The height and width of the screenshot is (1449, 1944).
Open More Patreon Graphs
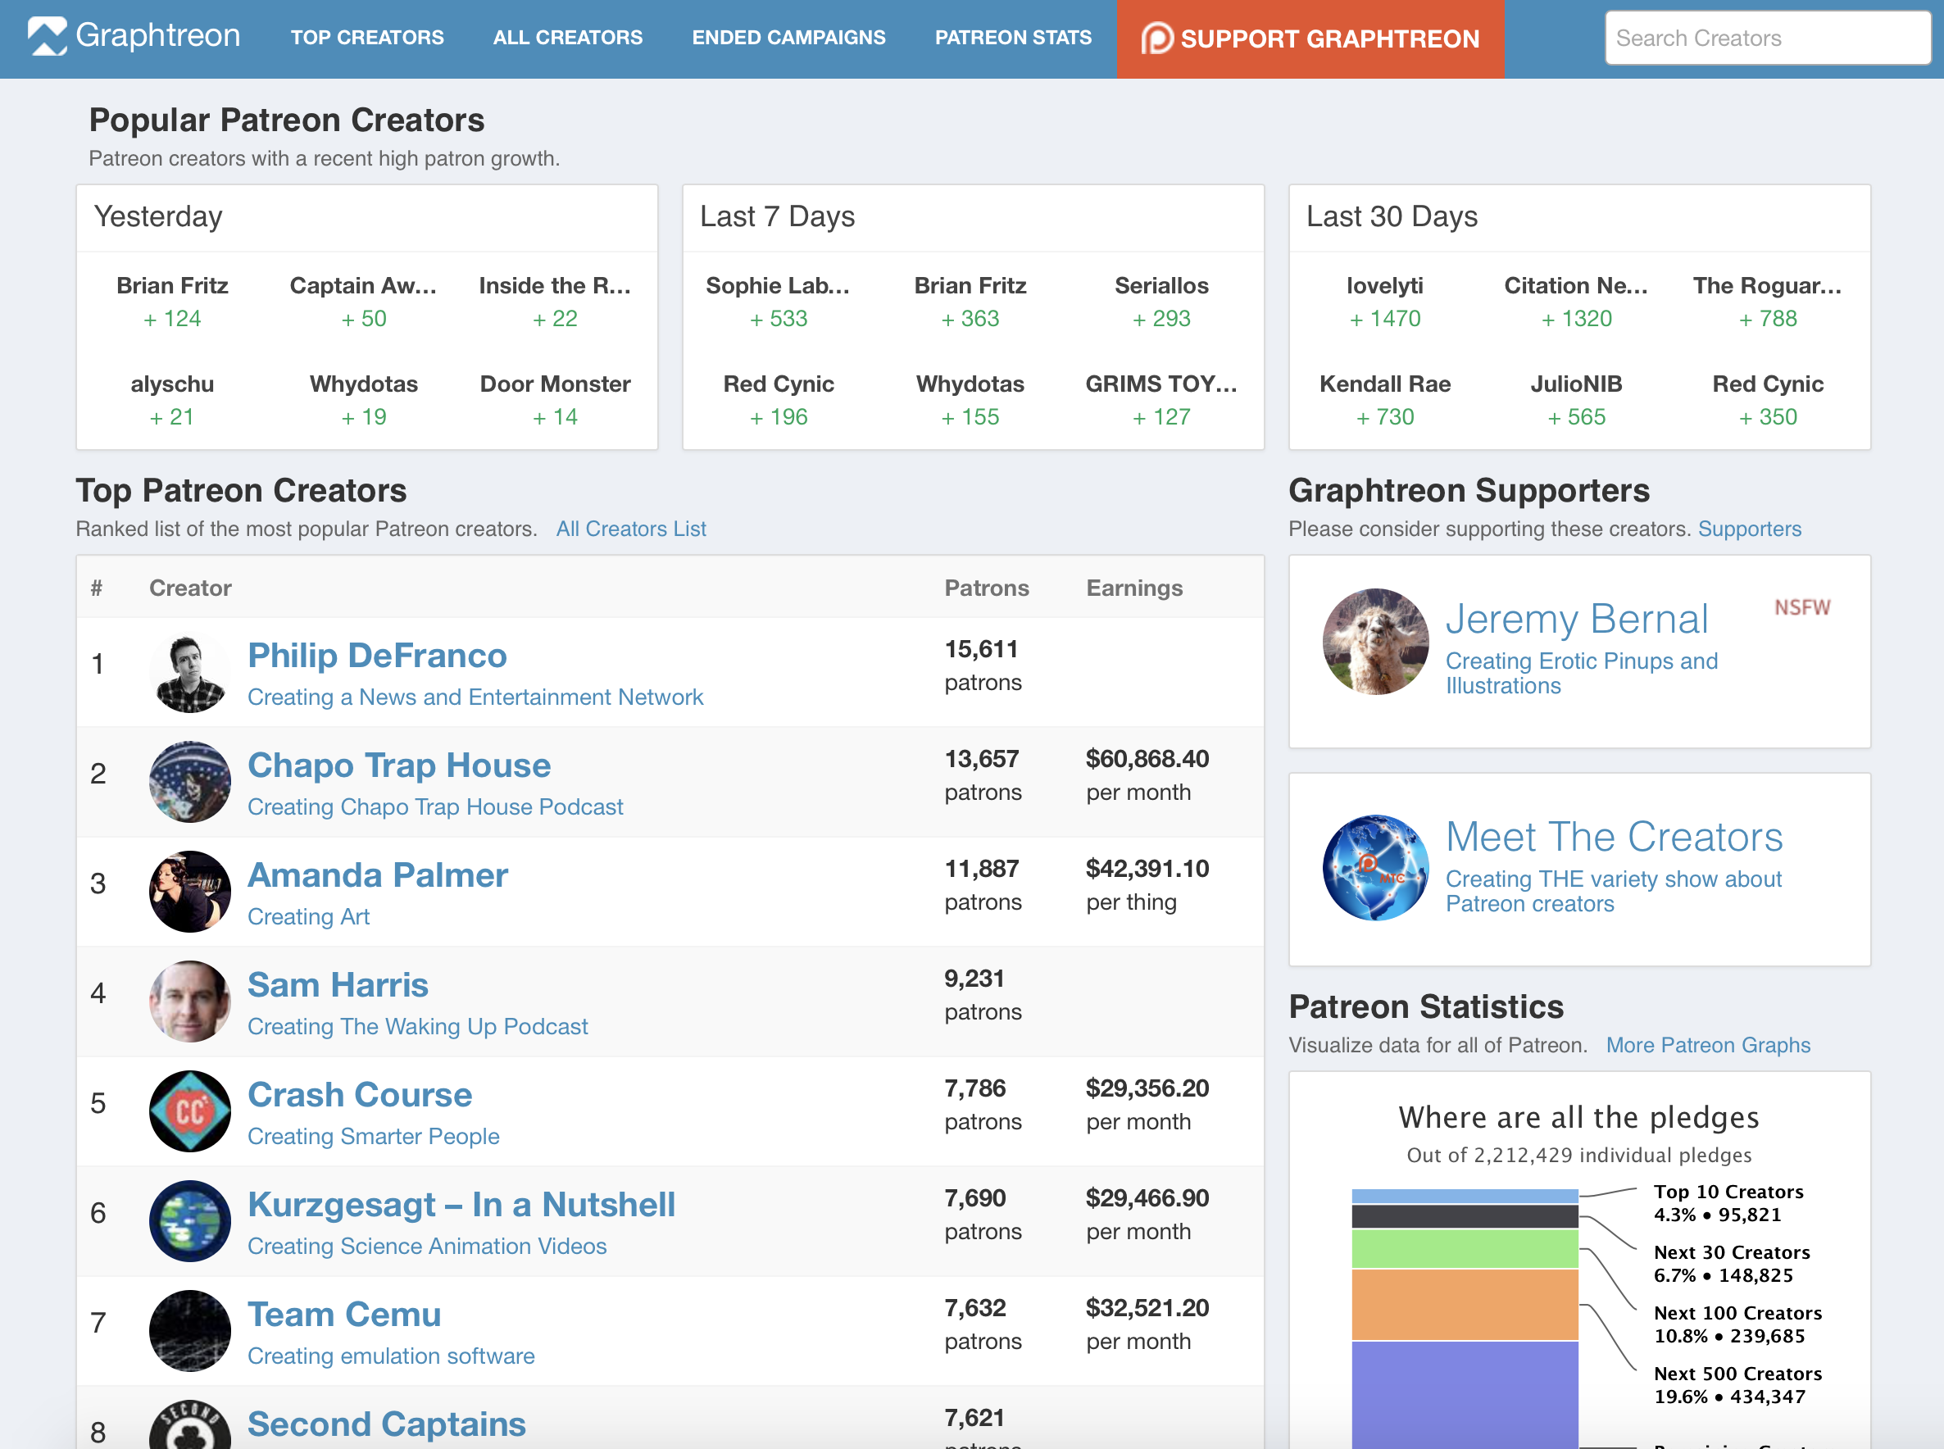pyautogui.click(x=1706, y=1045)
